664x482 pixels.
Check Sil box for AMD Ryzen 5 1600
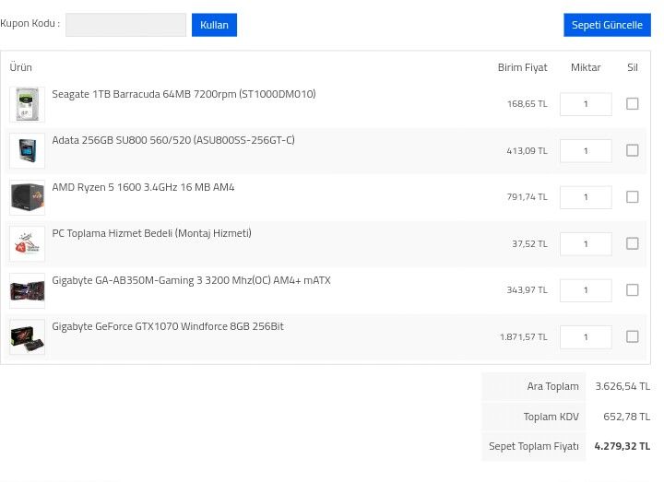(x=632, y=197)
